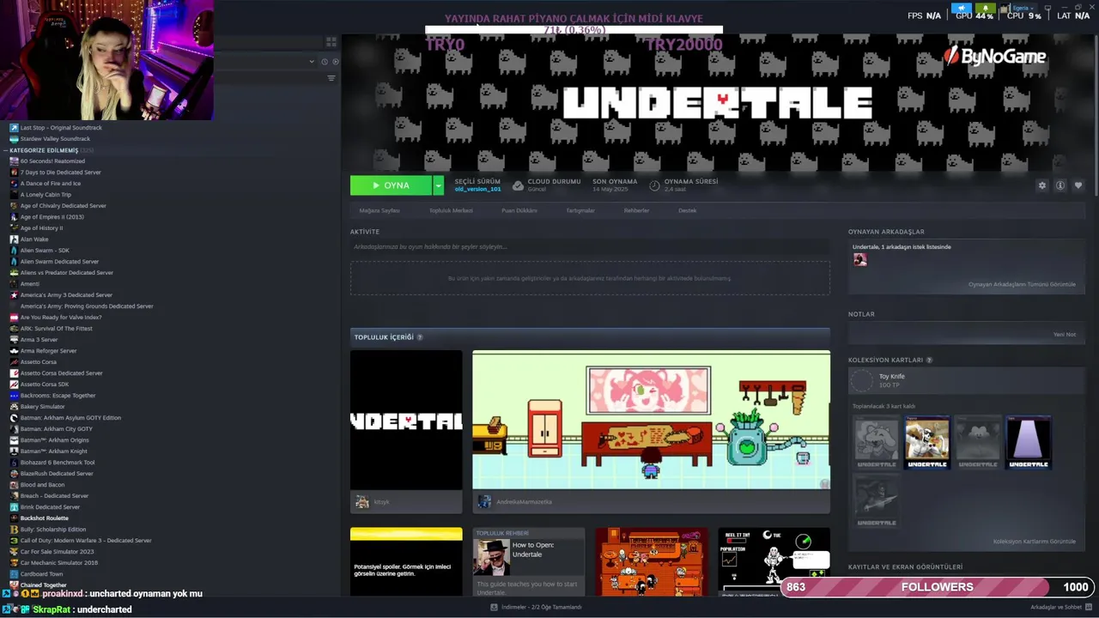Select 60 Seconds! Reatomized in library
Viewport: 1099px width, 618px height.
coord(52,161)
